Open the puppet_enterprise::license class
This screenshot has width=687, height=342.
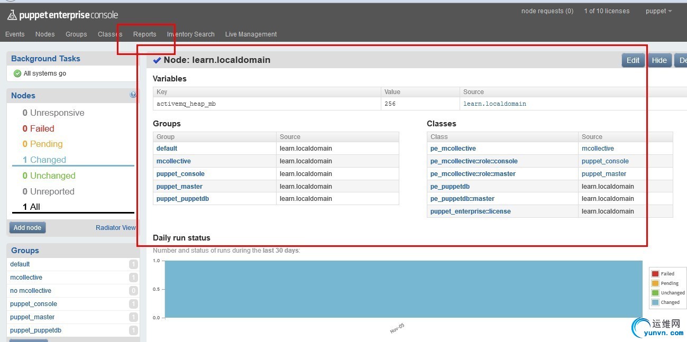click(x=471, y=211)
